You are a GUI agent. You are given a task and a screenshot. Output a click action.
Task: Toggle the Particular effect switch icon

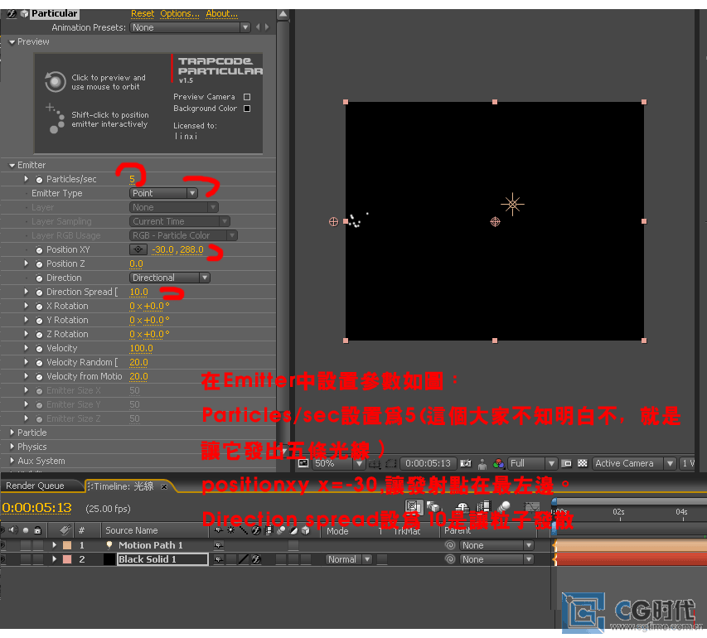[x=12, y=14]
